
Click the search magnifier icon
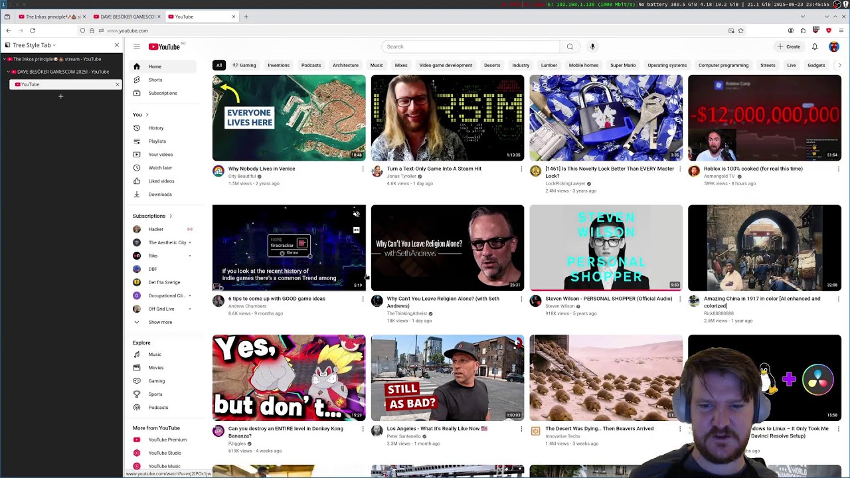(570, 46)
